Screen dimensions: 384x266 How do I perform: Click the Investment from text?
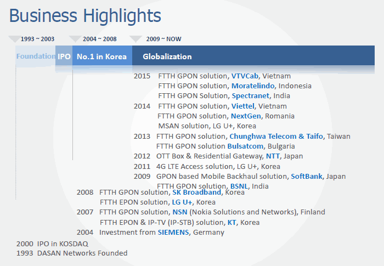point(127,232)
